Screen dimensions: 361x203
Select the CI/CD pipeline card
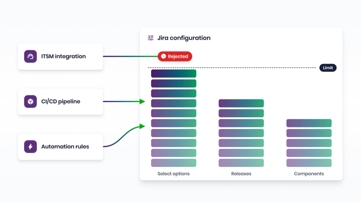tap(60, 101)
